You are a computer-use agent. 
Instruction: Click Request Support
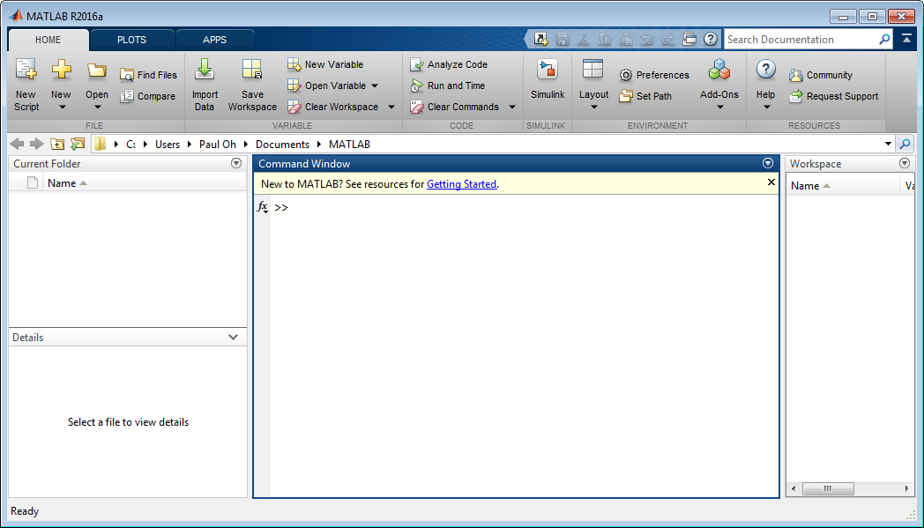tap(834, 96)
